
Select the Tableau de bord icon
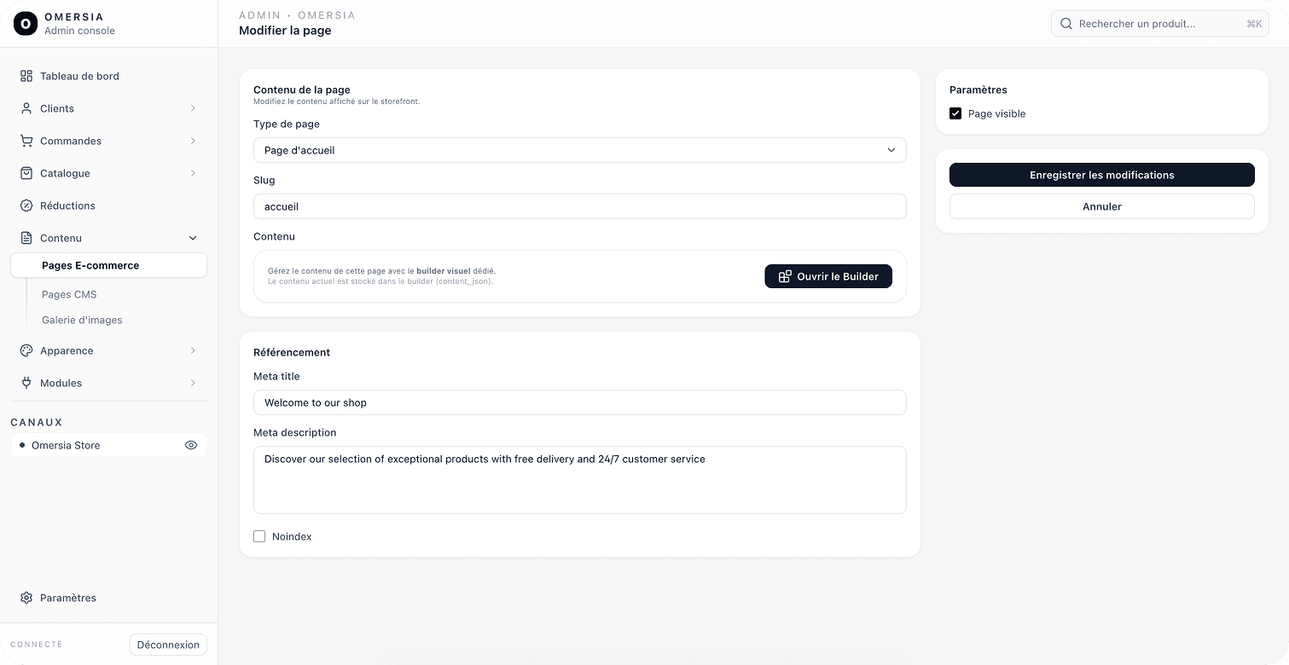[x=25, y=76]
